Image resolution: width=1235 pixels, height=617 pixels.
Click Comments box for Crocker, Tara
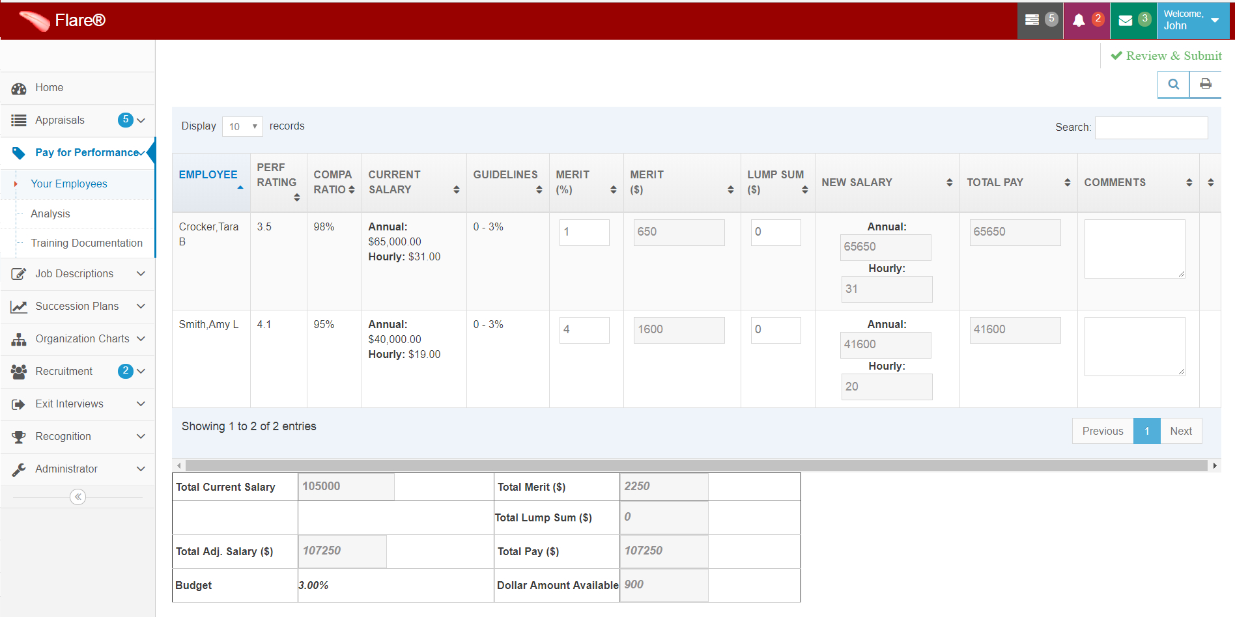coord(1135,249)
